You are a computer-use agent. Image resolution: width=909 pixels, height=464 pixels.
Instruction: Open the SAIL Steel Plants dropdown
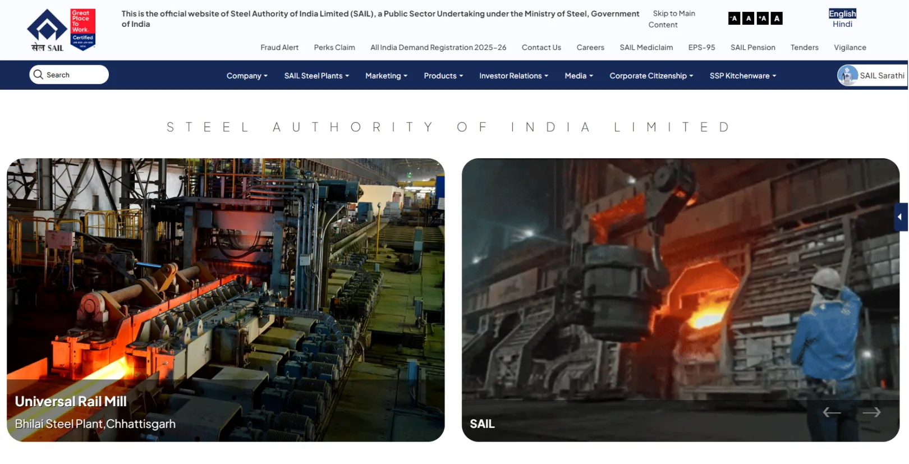click(x=316, y=76)
